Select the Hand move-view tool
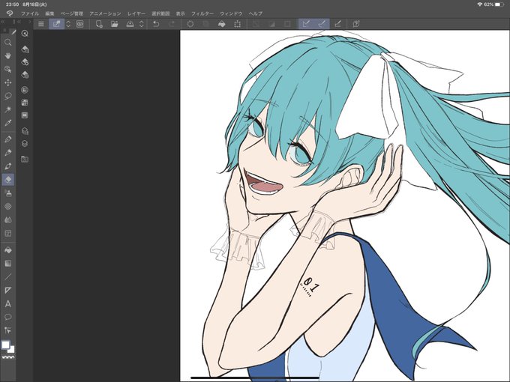 (8, 55)
